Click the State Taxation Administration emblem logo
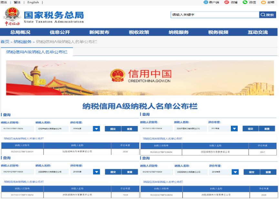Image resolution: width=279 pixels, height=199 pixels. pyautogui.click(x=12, y=16)
